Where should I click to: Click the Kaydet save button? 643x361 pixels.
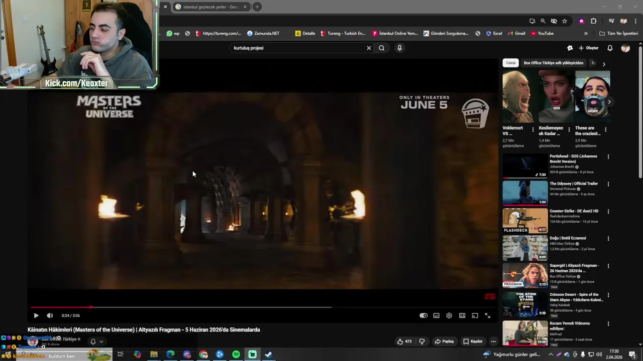[x=473, y=341]
